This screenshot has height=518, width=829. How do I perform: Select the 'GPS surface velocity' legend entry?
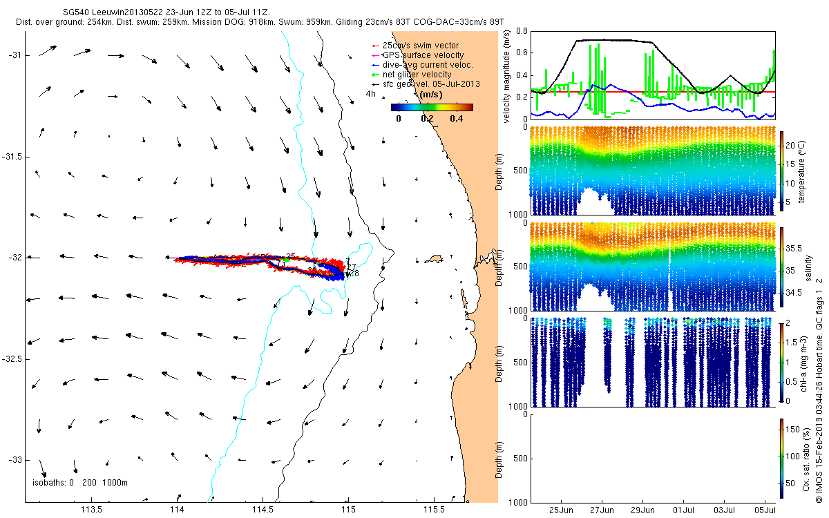click(417, 55)
